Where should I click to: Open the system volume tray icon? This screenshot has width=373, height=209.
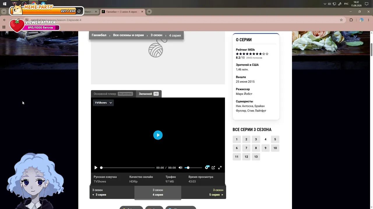[329, 4]
